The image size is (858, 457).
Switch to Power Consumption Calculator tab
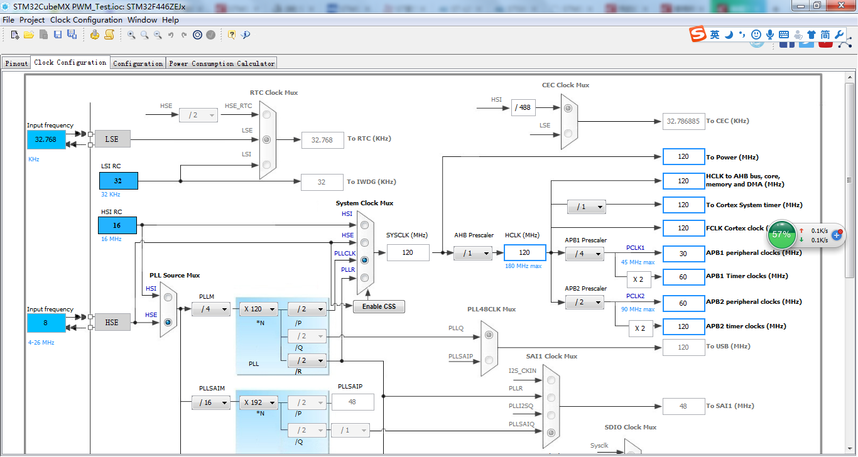(x=222, y=63)
